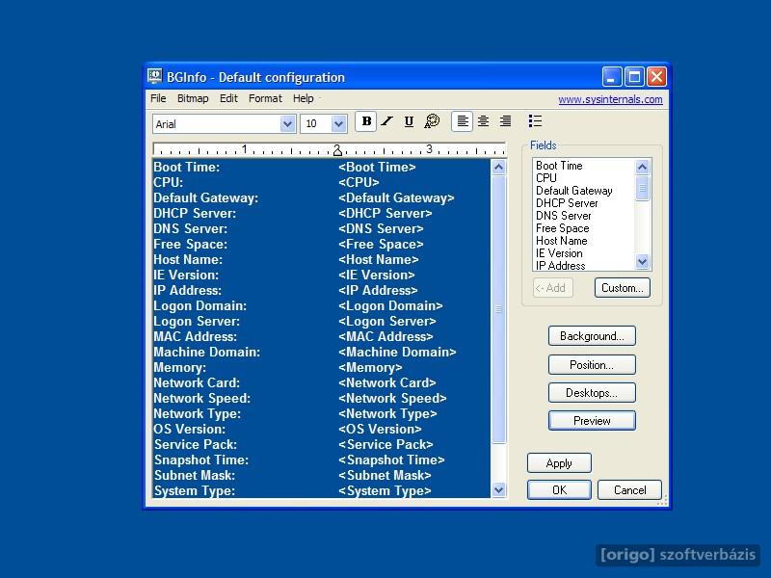
Task: Confirm with the OK button
Action: pos(559,490)
